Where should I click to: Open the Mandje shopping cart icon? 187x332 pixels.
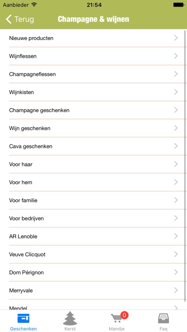116,318
